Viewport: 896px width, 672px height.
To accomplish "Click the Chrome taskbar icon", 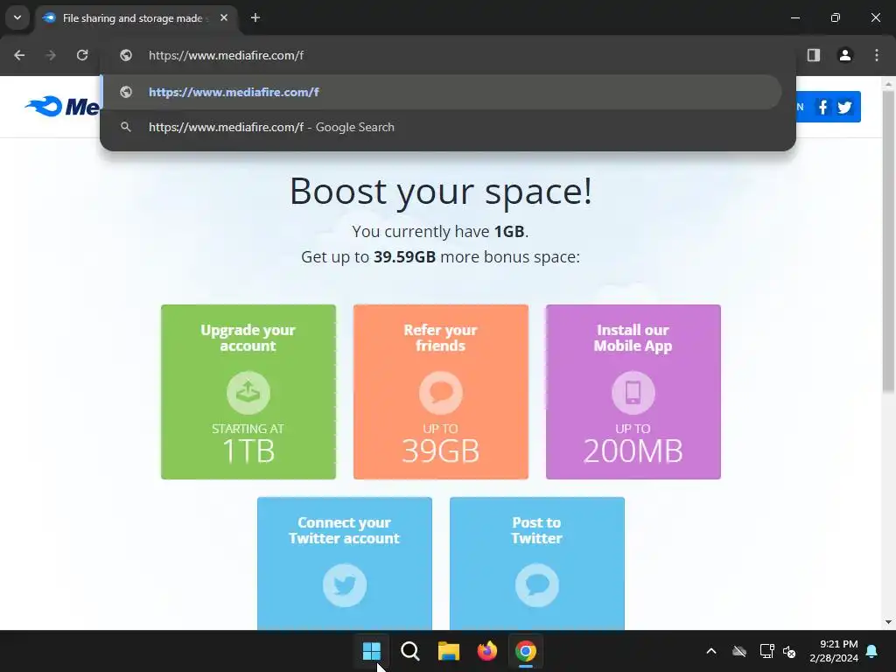I will [526, 651].
